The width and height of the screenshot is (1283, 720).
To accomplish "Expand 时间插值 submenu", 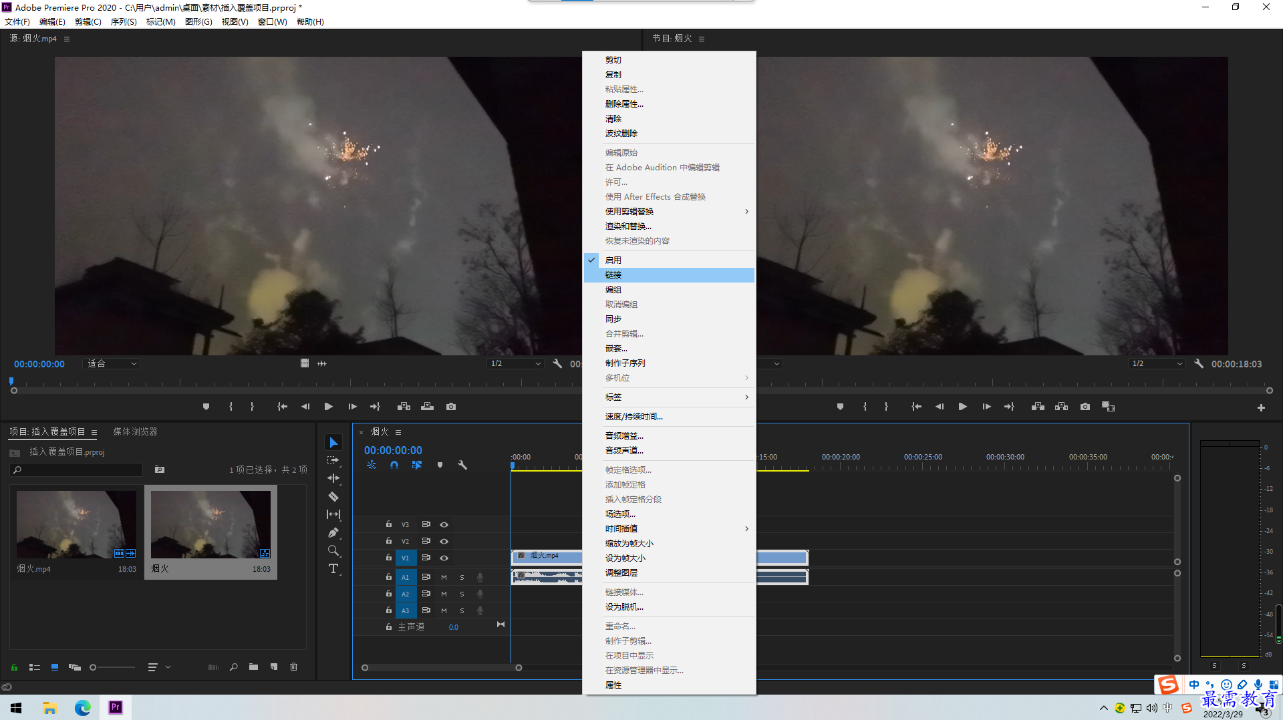I will 669,528.
